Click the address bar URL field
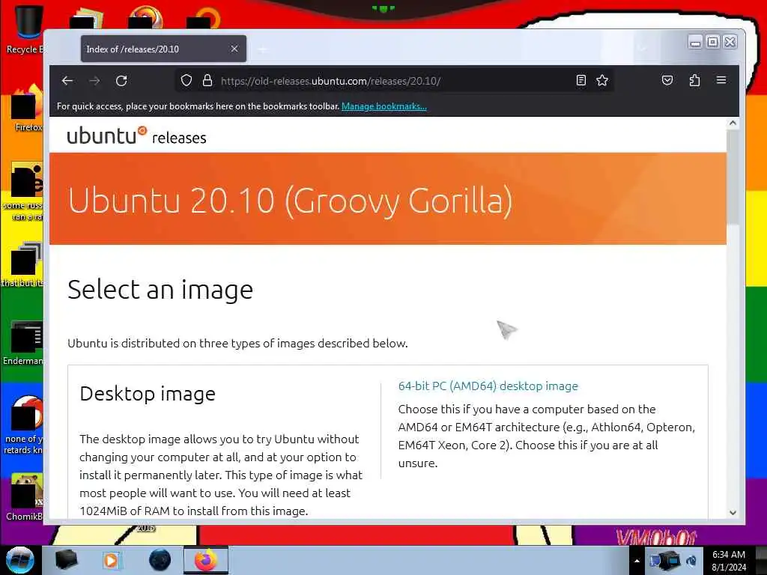The height and width of the screenshot is (575, 767). tap(394, 81)
